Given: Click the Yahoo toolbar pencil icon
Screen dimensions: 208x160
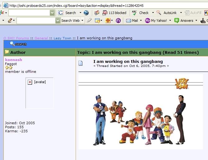Looking at the screenshot, I should [10, 21].
